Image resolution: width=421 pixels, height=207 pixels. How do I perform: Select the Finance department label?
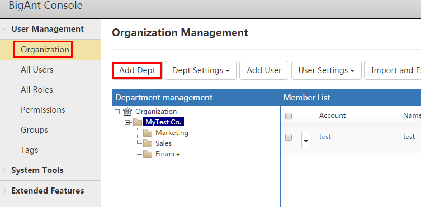click(168, 154)
